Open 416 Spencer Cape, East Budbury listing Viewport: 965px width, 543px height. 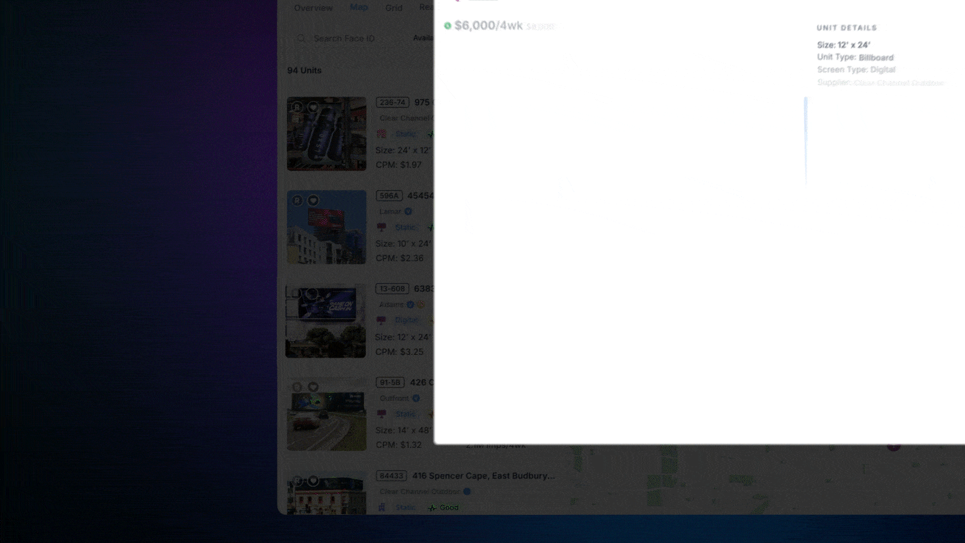coord(484,476)
